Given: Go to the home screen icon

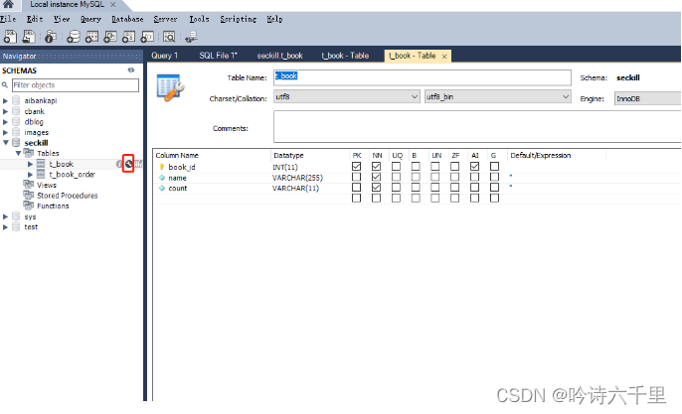Looking at the screenshot, I should (x=8, y=5).
